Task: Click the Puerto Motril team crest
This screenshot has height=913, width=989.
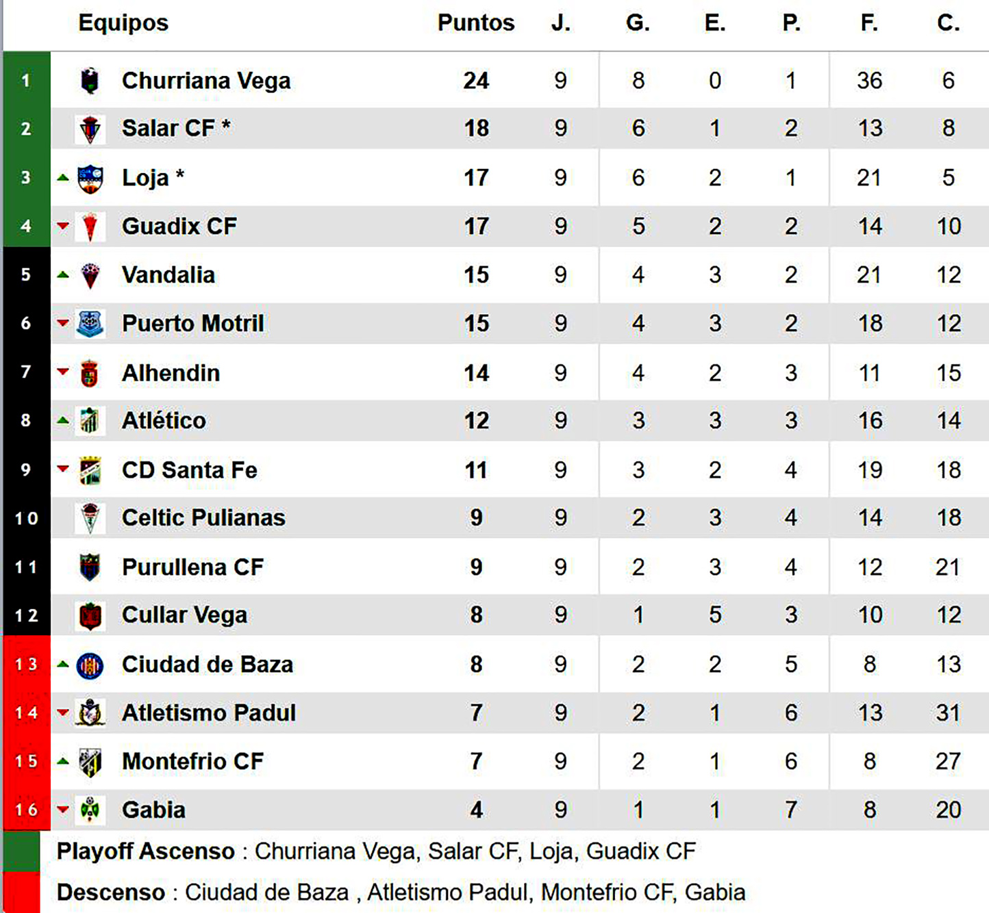Action: coord(90,324)
